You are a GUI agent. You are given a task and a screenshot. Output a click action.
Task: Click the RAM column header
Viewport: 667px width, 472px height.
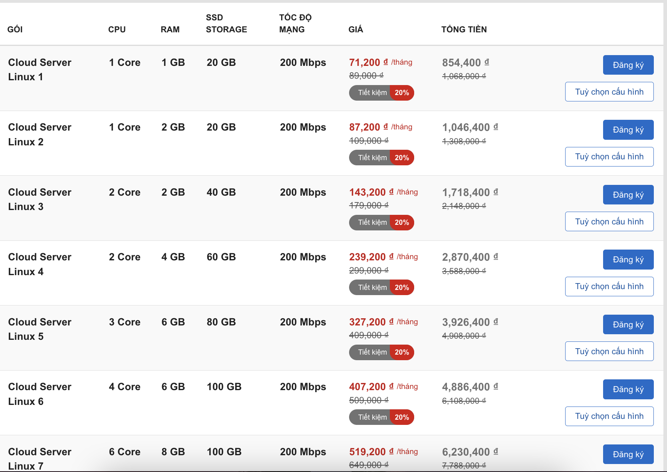click(x=170, y=30)
